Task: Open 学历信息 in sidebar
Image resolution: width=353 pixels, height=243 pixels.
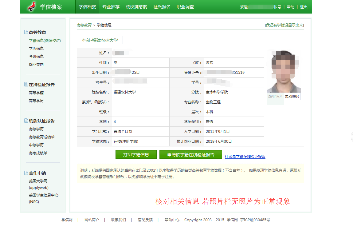Action: click(x=36, y=49)
